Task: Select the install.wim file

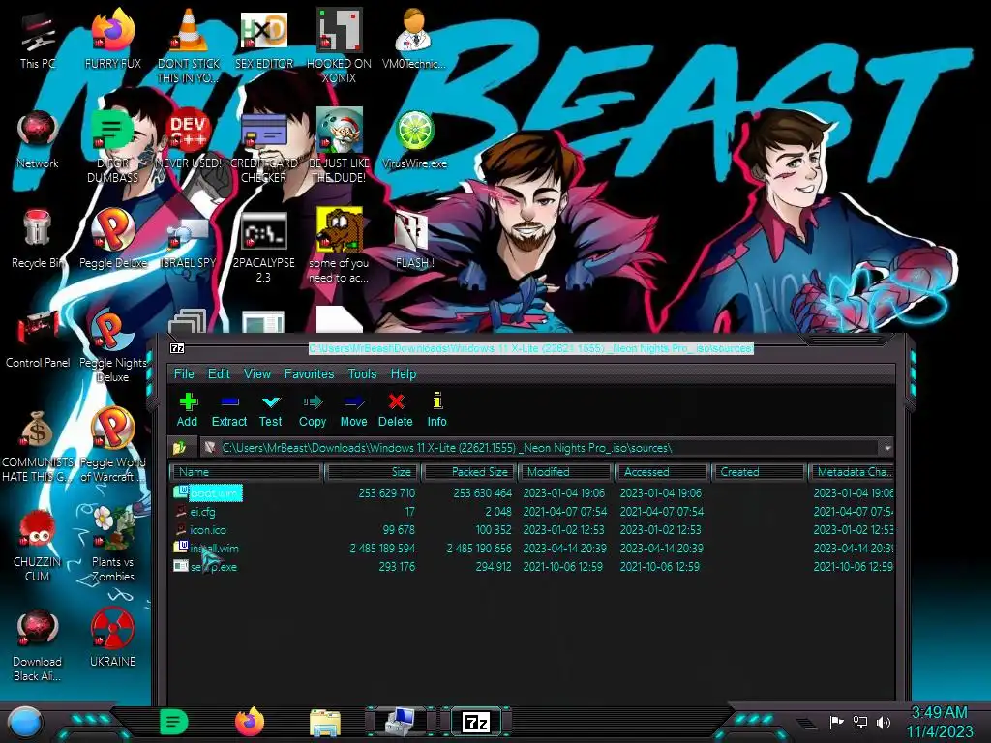Action: (214, 549)
